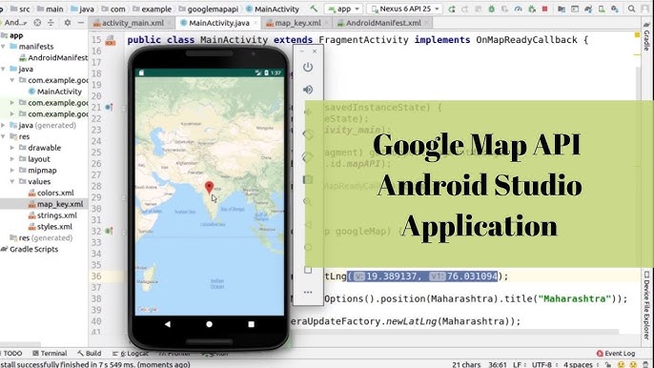
Task: Open the Event Log panel
Action: pos(616,354)
